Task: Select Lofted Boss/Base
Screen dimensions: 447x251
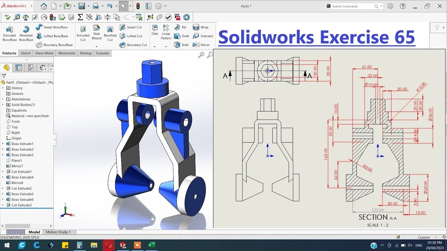Action: (x=52, y=36)
